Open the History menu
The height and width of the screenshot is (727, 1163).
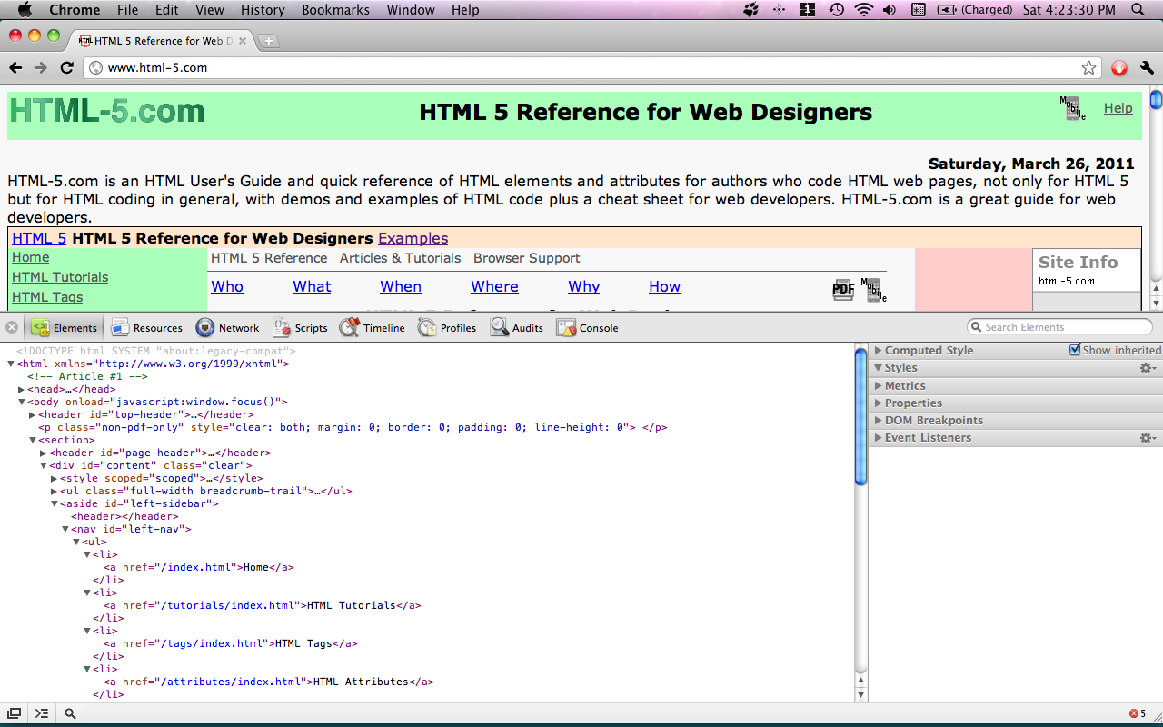point(263,10)
